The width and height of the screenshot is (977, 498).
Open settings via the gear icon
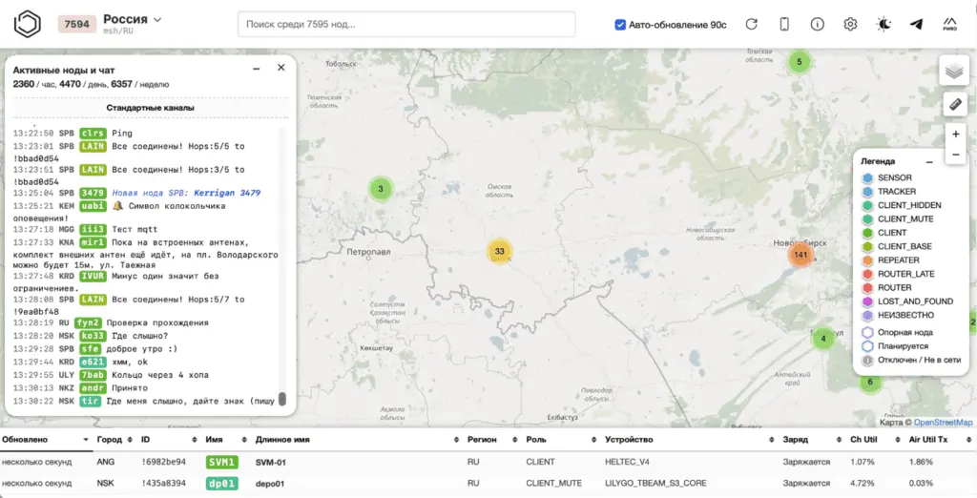pyautogui.click(x=850, y=24)
